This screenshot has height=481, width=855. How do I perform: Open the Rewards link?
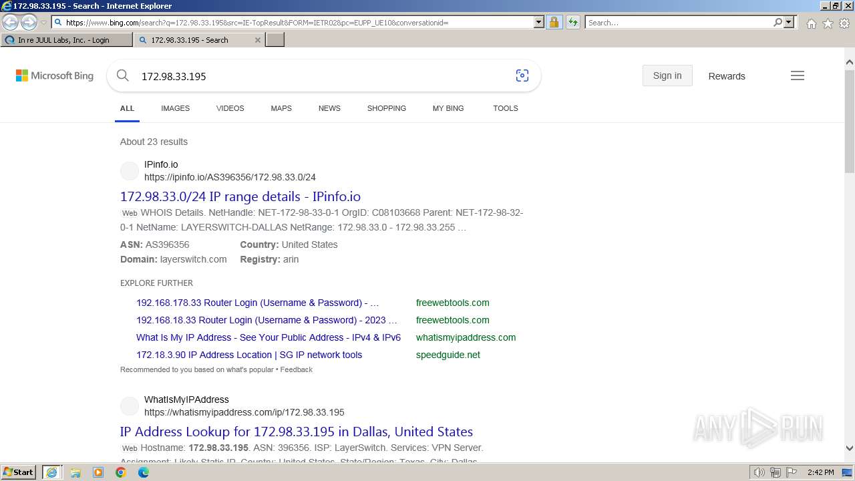click(727, 76)
